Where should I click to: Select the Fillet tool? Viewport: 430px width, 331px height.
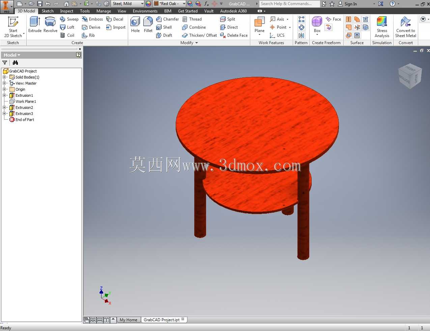coord(148,25)
